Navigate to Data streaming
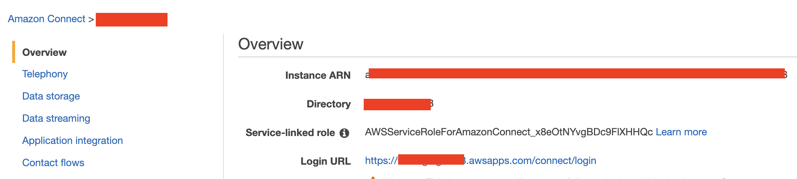Image resolution: width=797 pixels, height=179 pixels. click(56, 118)
